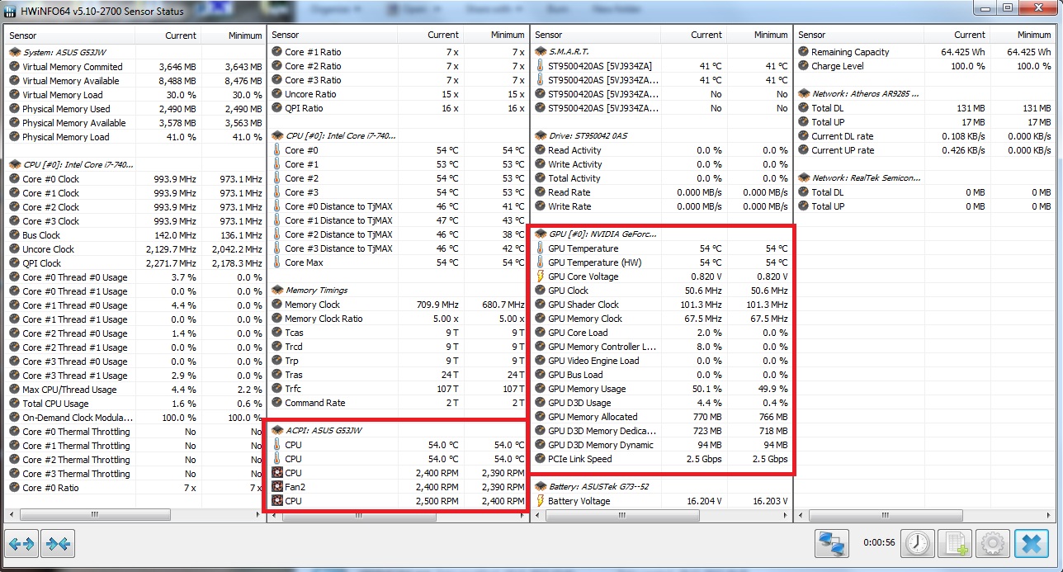1063x572 pixels.
Task: Select the QPI Clock row
Action: pos(135,263)
